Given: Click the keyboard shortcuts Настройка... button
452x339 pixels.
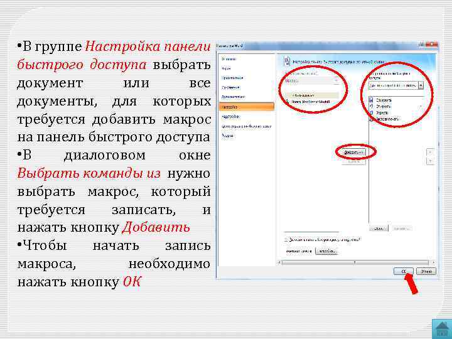Looking at the screenshot, I should click(x=326, y=251).
